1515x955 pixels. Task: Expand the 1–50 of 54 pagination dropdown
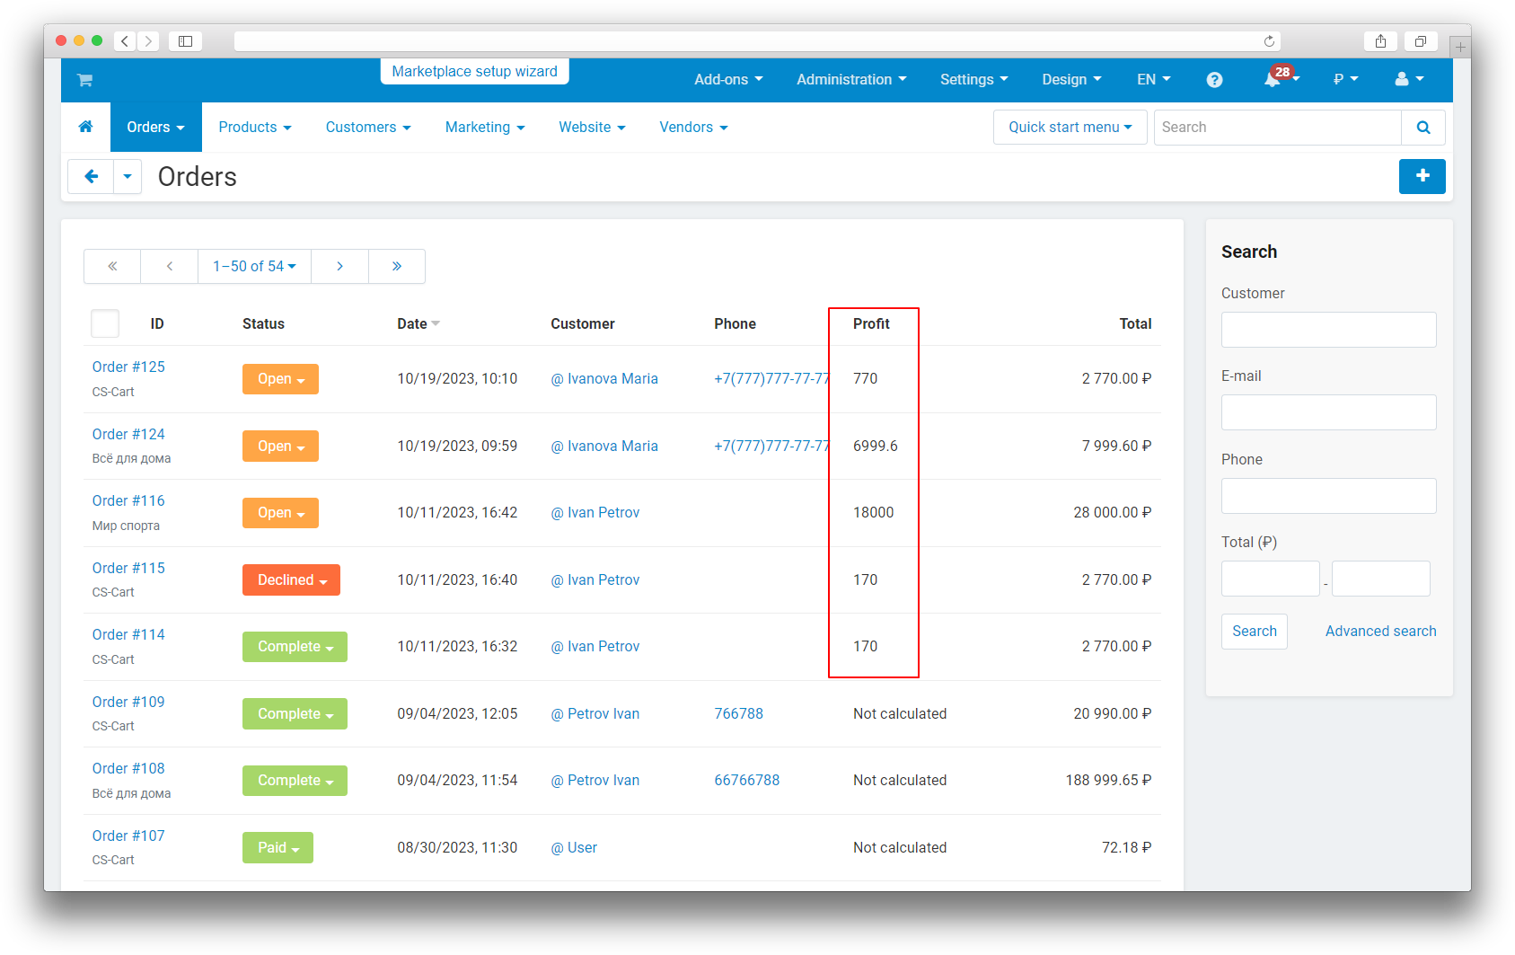[254, 266]
